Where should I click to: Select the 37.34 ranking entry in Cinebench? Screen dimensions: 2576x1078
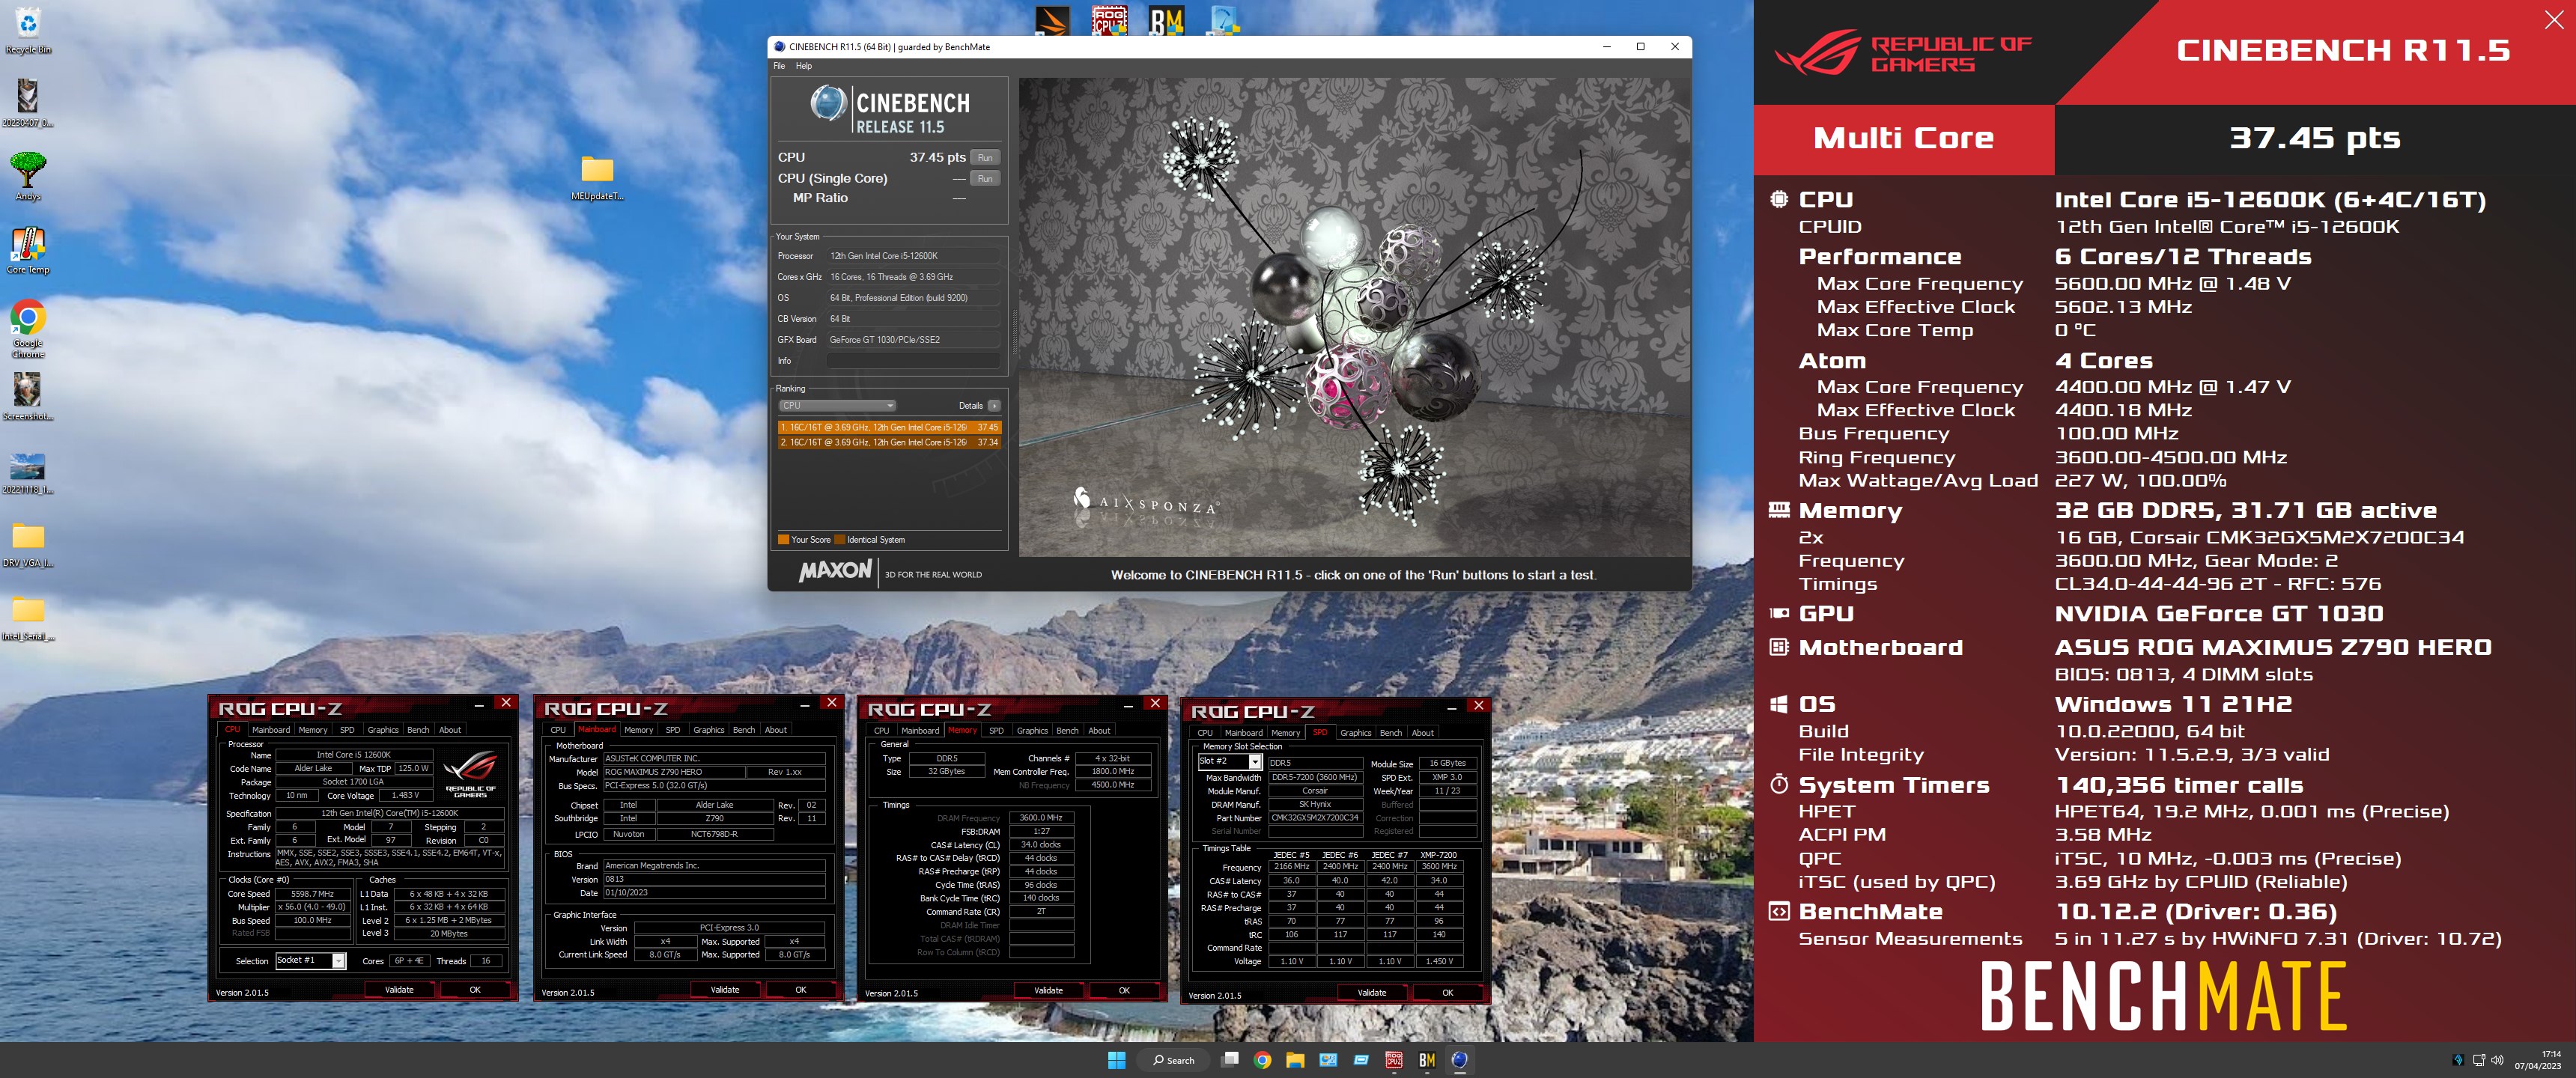click(x=889, y=442)
